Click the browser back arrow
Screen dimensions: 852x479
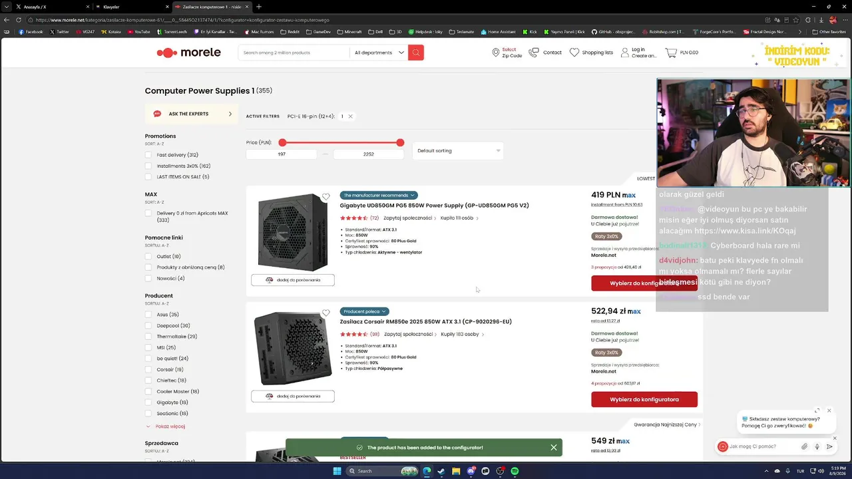point(7,20)
